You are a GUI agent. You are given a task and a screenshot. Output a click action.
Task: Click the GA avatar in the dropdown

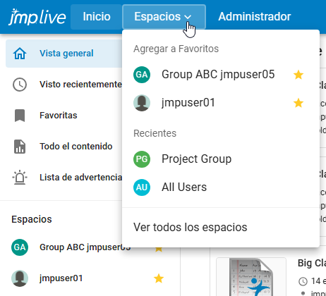coord(142,75)
